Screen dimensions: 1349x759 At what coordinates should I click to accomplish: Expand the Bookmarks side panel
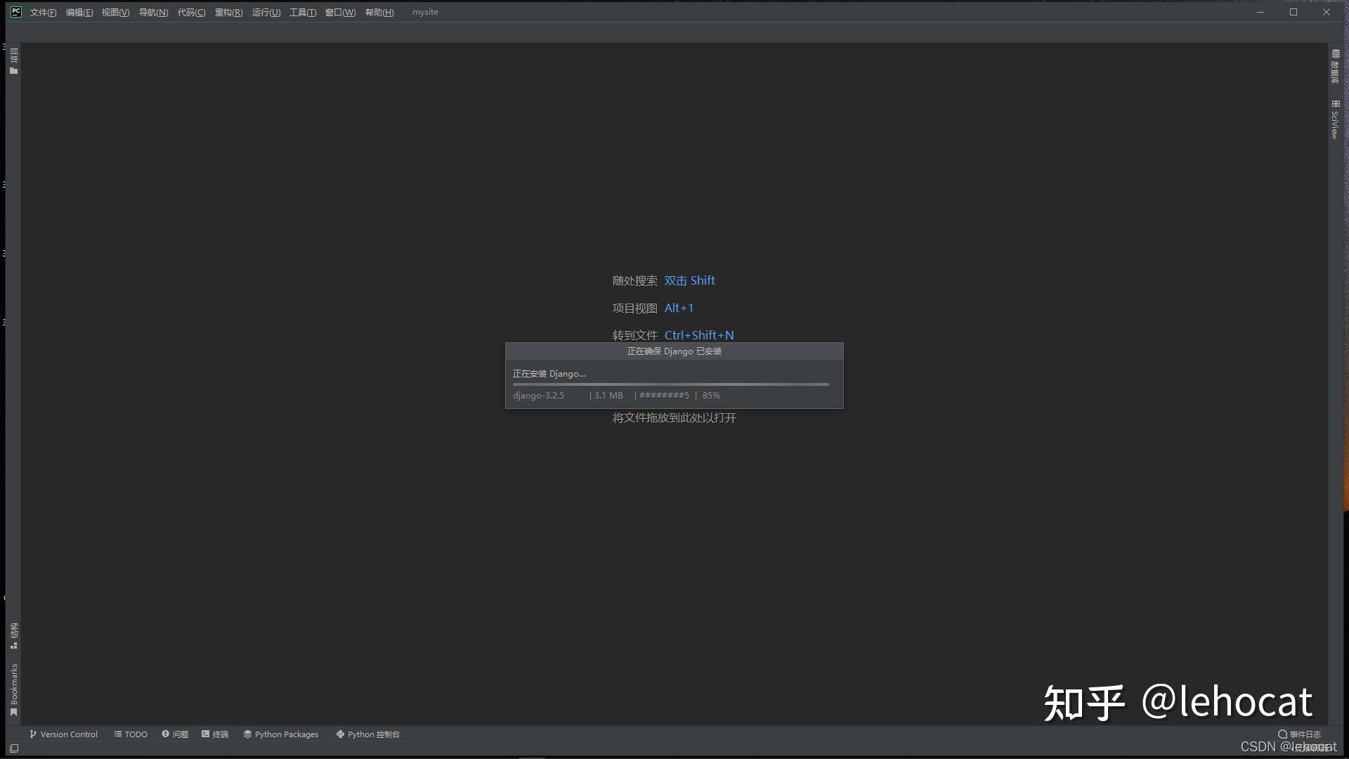pyautogui.click(x=13, y=689)
